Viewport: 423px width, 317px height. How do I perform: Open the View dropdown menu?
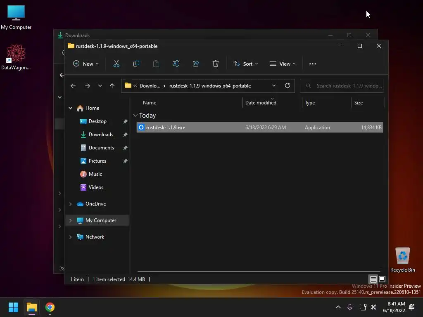click(283, 64)
